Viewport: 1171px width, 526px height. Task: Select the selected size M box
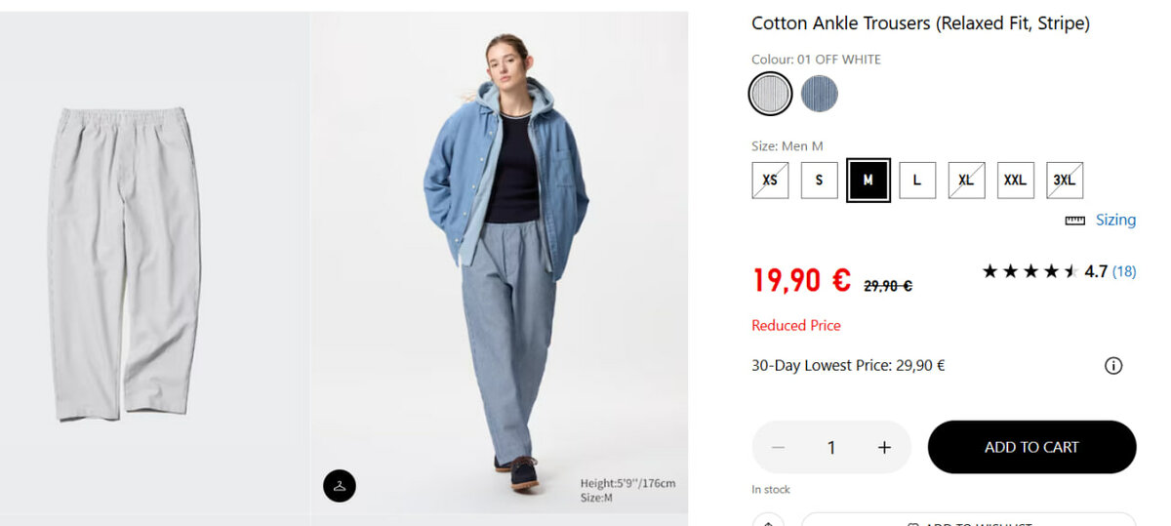pyautogui.click(x=868, y=181)
